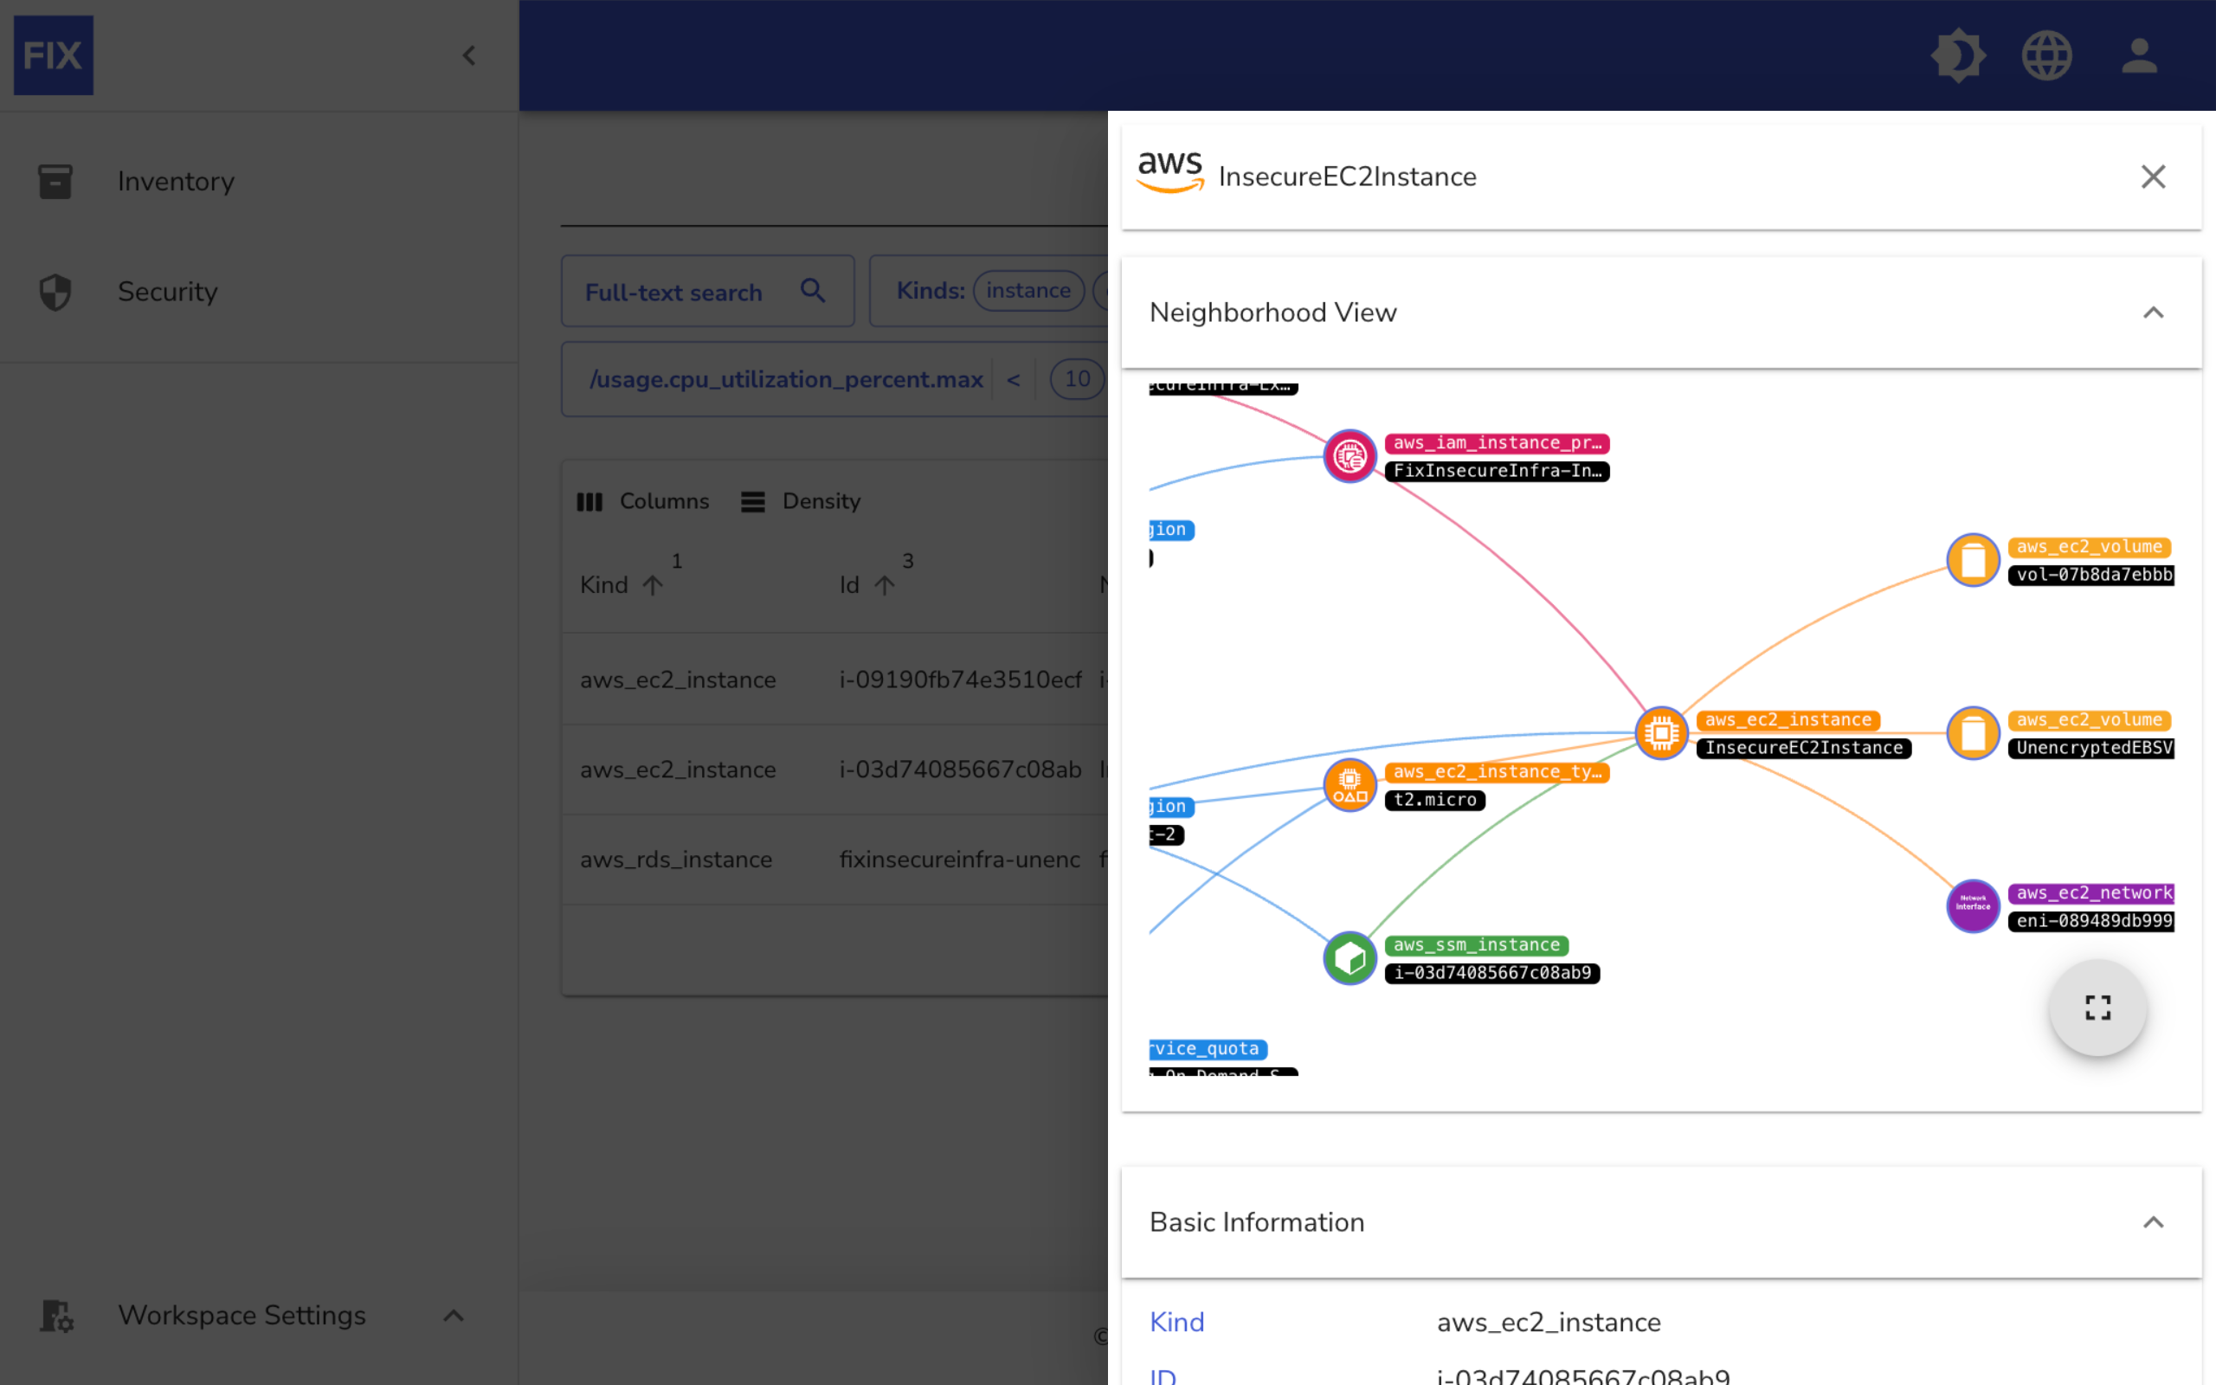The image size is (2216, 1385).
Task: Open the language globe menu
Action: pos(2046,56)
